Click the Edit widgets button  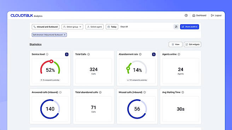point(192,45)
